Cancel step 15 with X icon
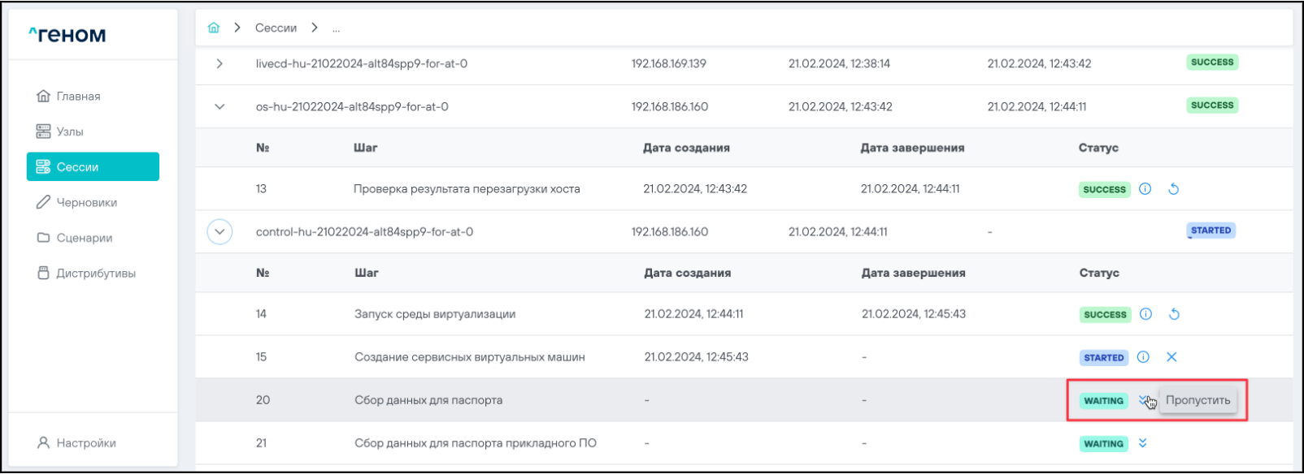Screen dimensions: 1304x474 point(1171,357)
